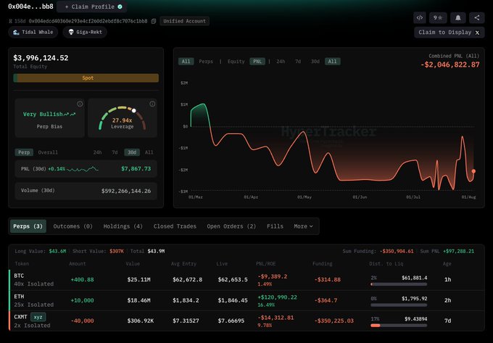Sort by Age column header

pyautogui.click(x=447, y=264)
